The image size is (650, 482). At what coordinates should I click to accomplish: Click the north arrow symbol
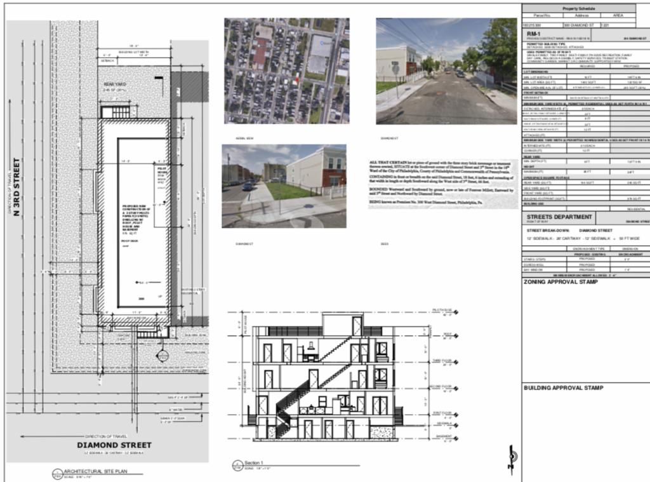511,457
